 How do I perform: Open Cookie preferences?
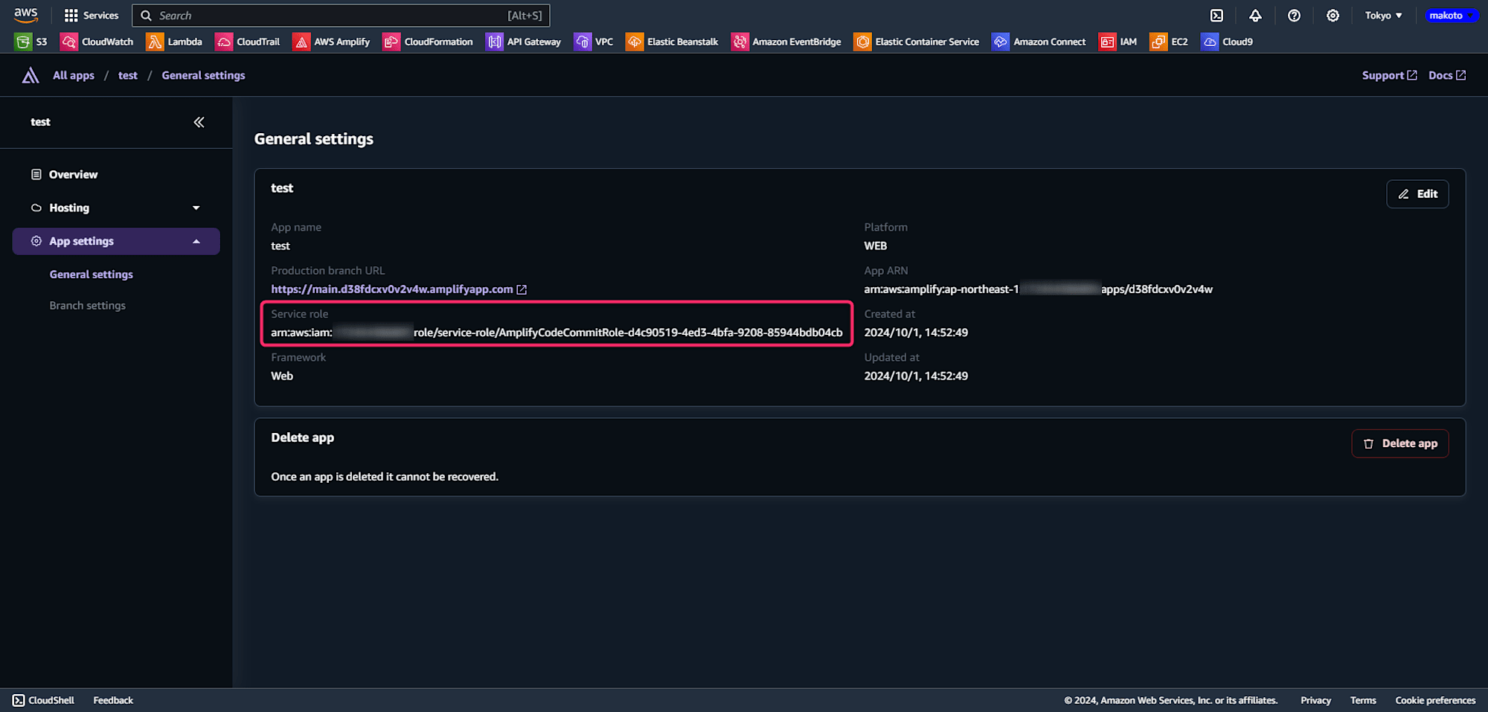[x=1435, y=700]
